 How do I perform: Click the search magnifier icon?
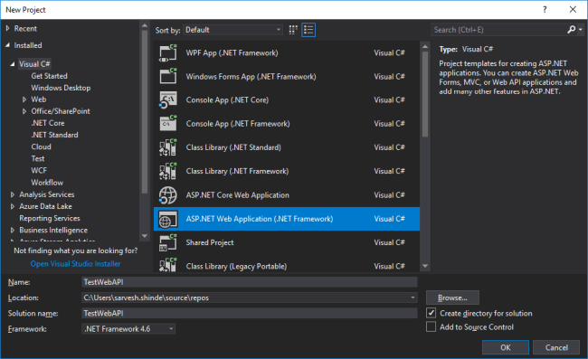click(571, 30)
